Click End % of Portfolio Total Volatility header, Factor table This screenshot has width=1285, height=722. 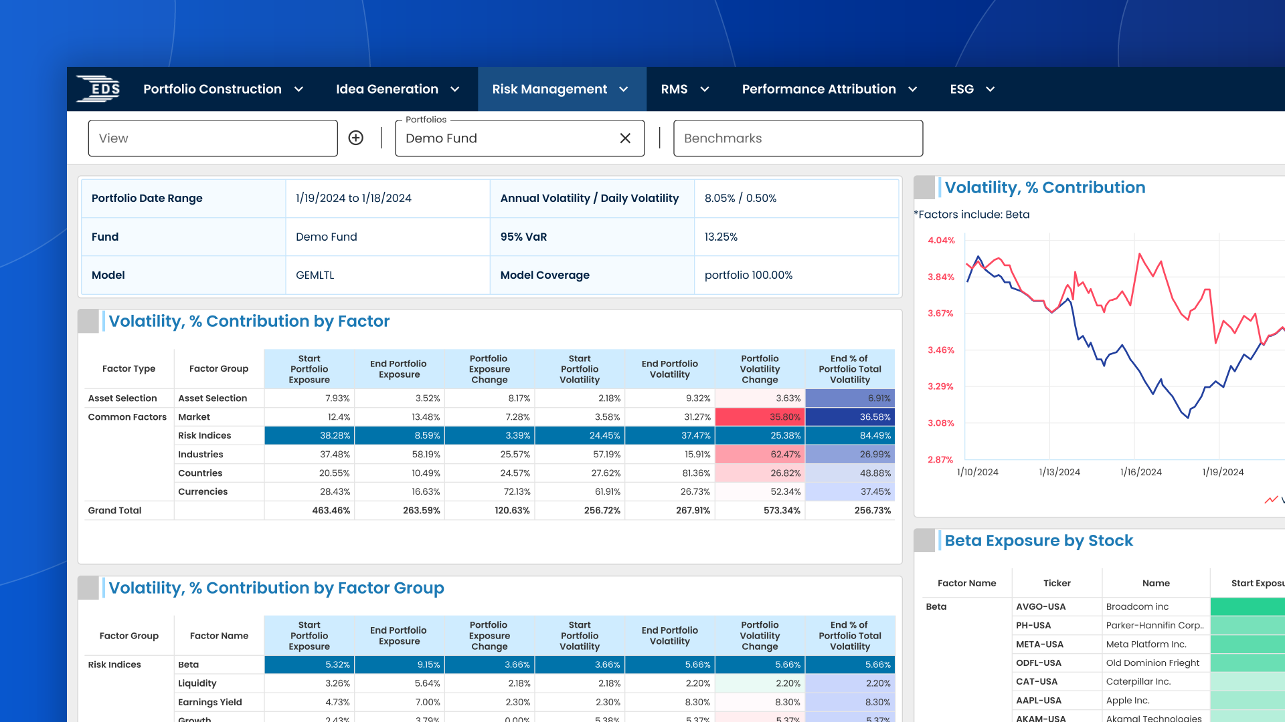coord(850,369)
